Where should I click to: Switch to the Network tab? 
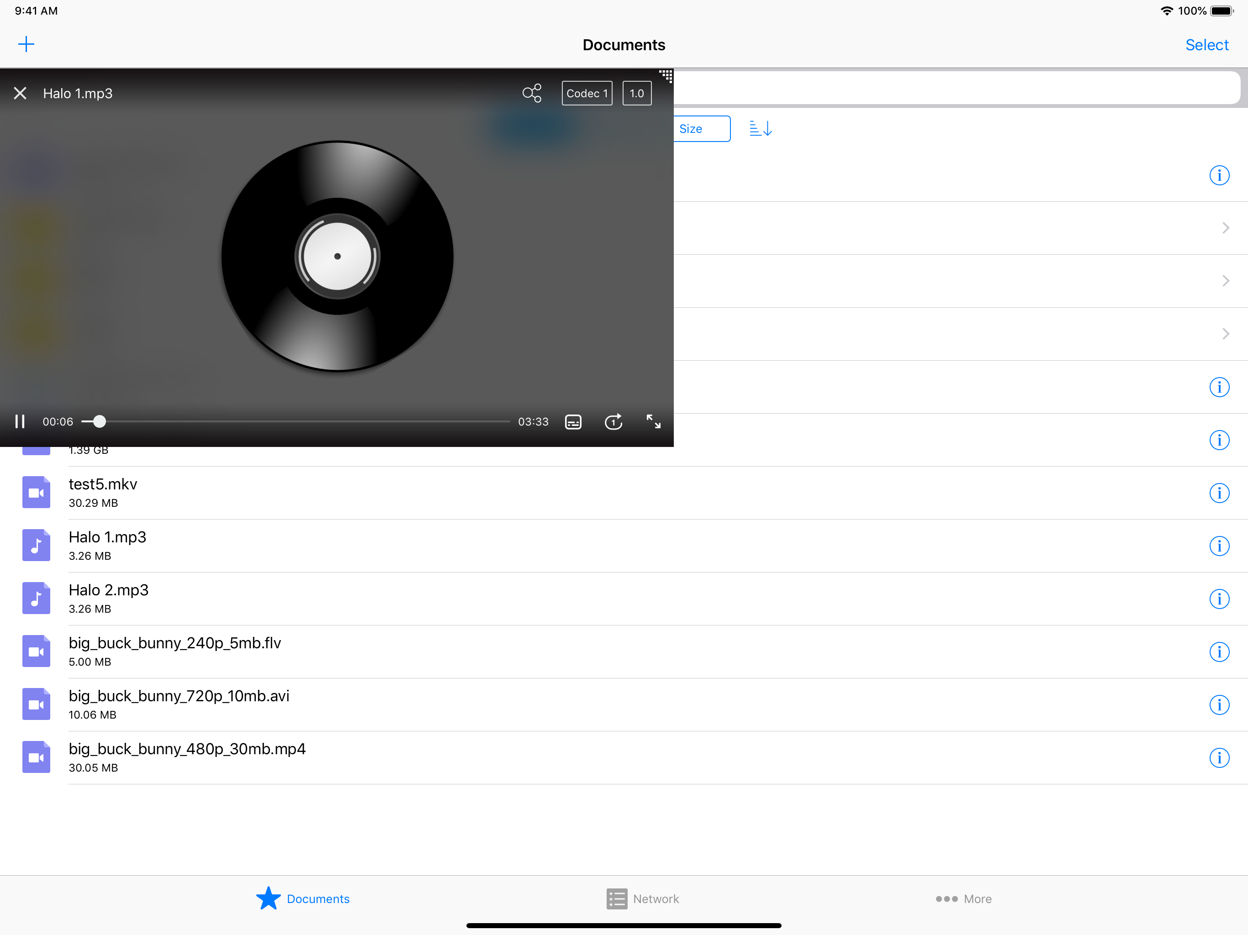point(643,899)
